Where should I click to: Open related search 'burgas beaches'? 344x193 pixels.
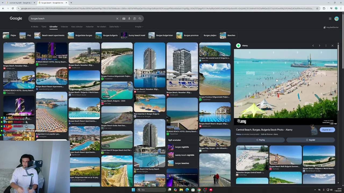182,163
